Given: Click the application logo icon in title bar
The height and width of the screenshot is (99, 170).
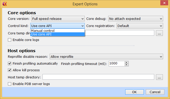Looking at the screenshot, I should (x=5, y=4).
